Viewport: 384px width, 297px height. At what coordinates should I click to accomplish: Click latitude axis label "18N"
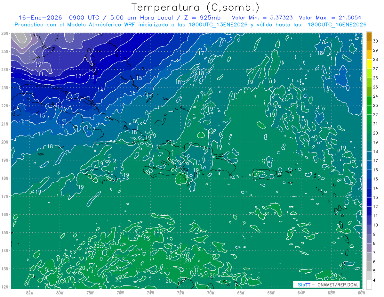[5, 178]
